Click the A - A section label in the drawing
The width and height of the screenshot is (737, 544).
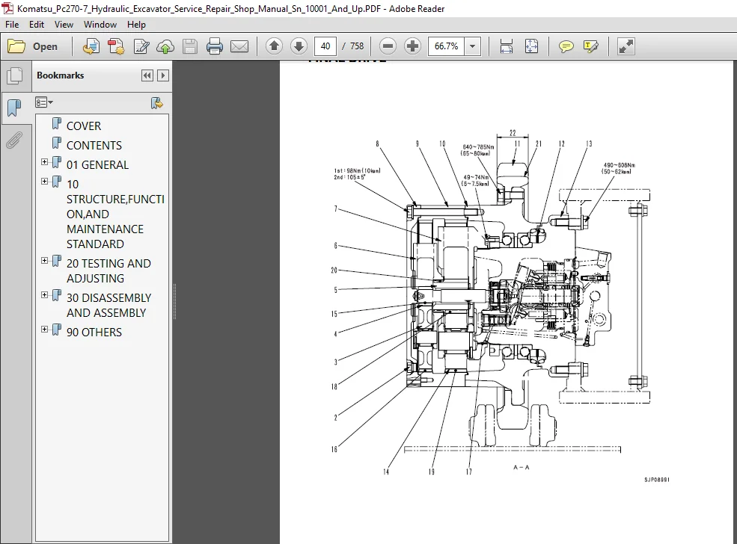[x=522, y=467]
